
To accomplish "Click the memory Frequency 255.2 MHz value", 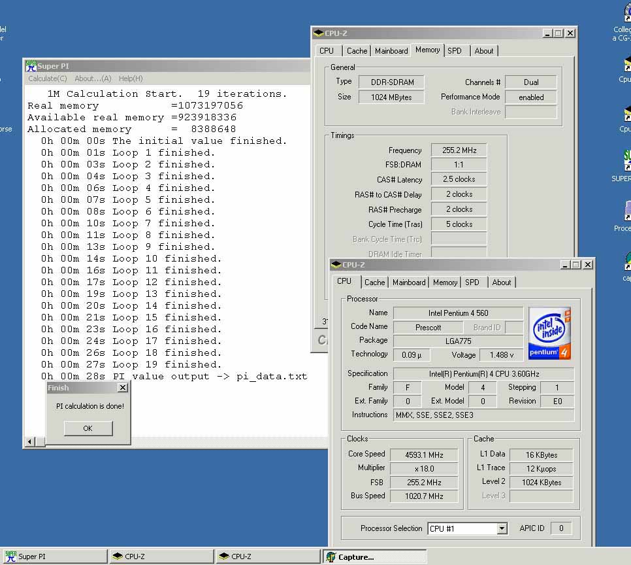I will tap(459, 150).
